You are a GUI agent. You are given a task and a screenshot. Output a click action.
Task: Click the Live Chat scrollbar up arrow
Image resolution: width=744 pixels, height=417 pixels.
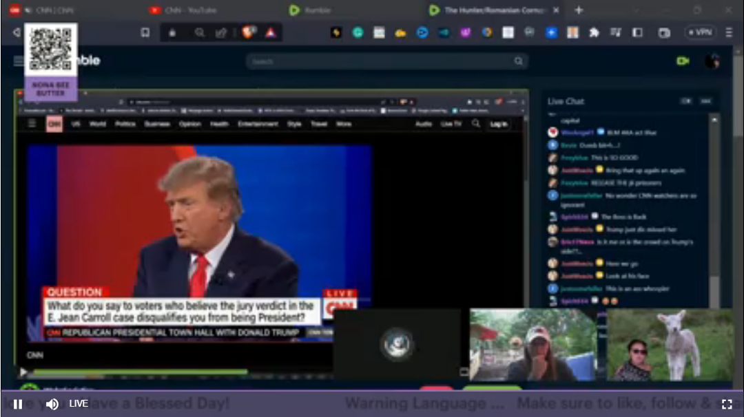(x=714, y=120)
